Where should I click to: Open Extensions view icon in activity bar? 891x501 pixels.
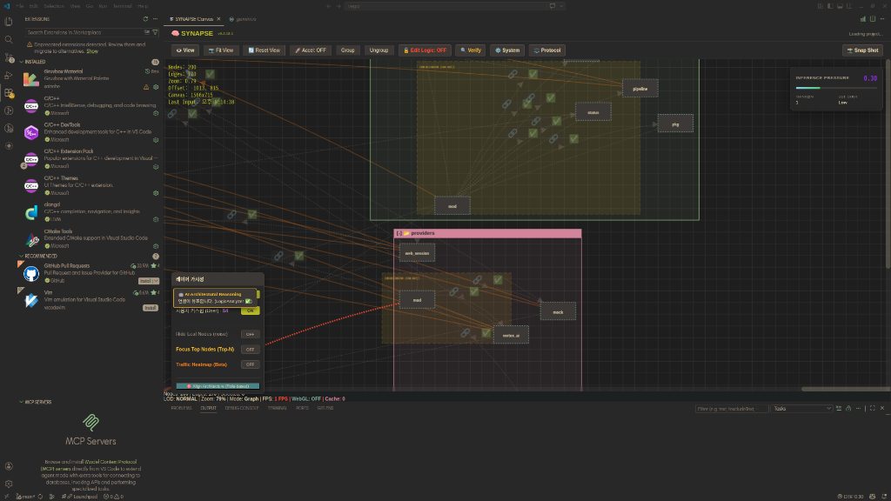click(9, 92)
